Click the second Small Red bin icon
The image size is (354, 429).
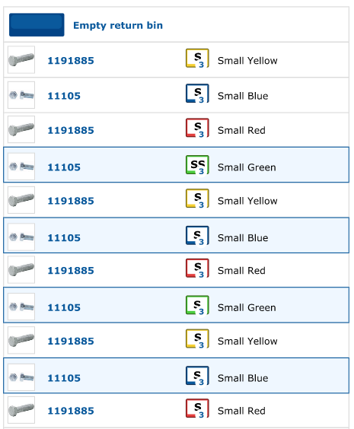coord(197,269)
